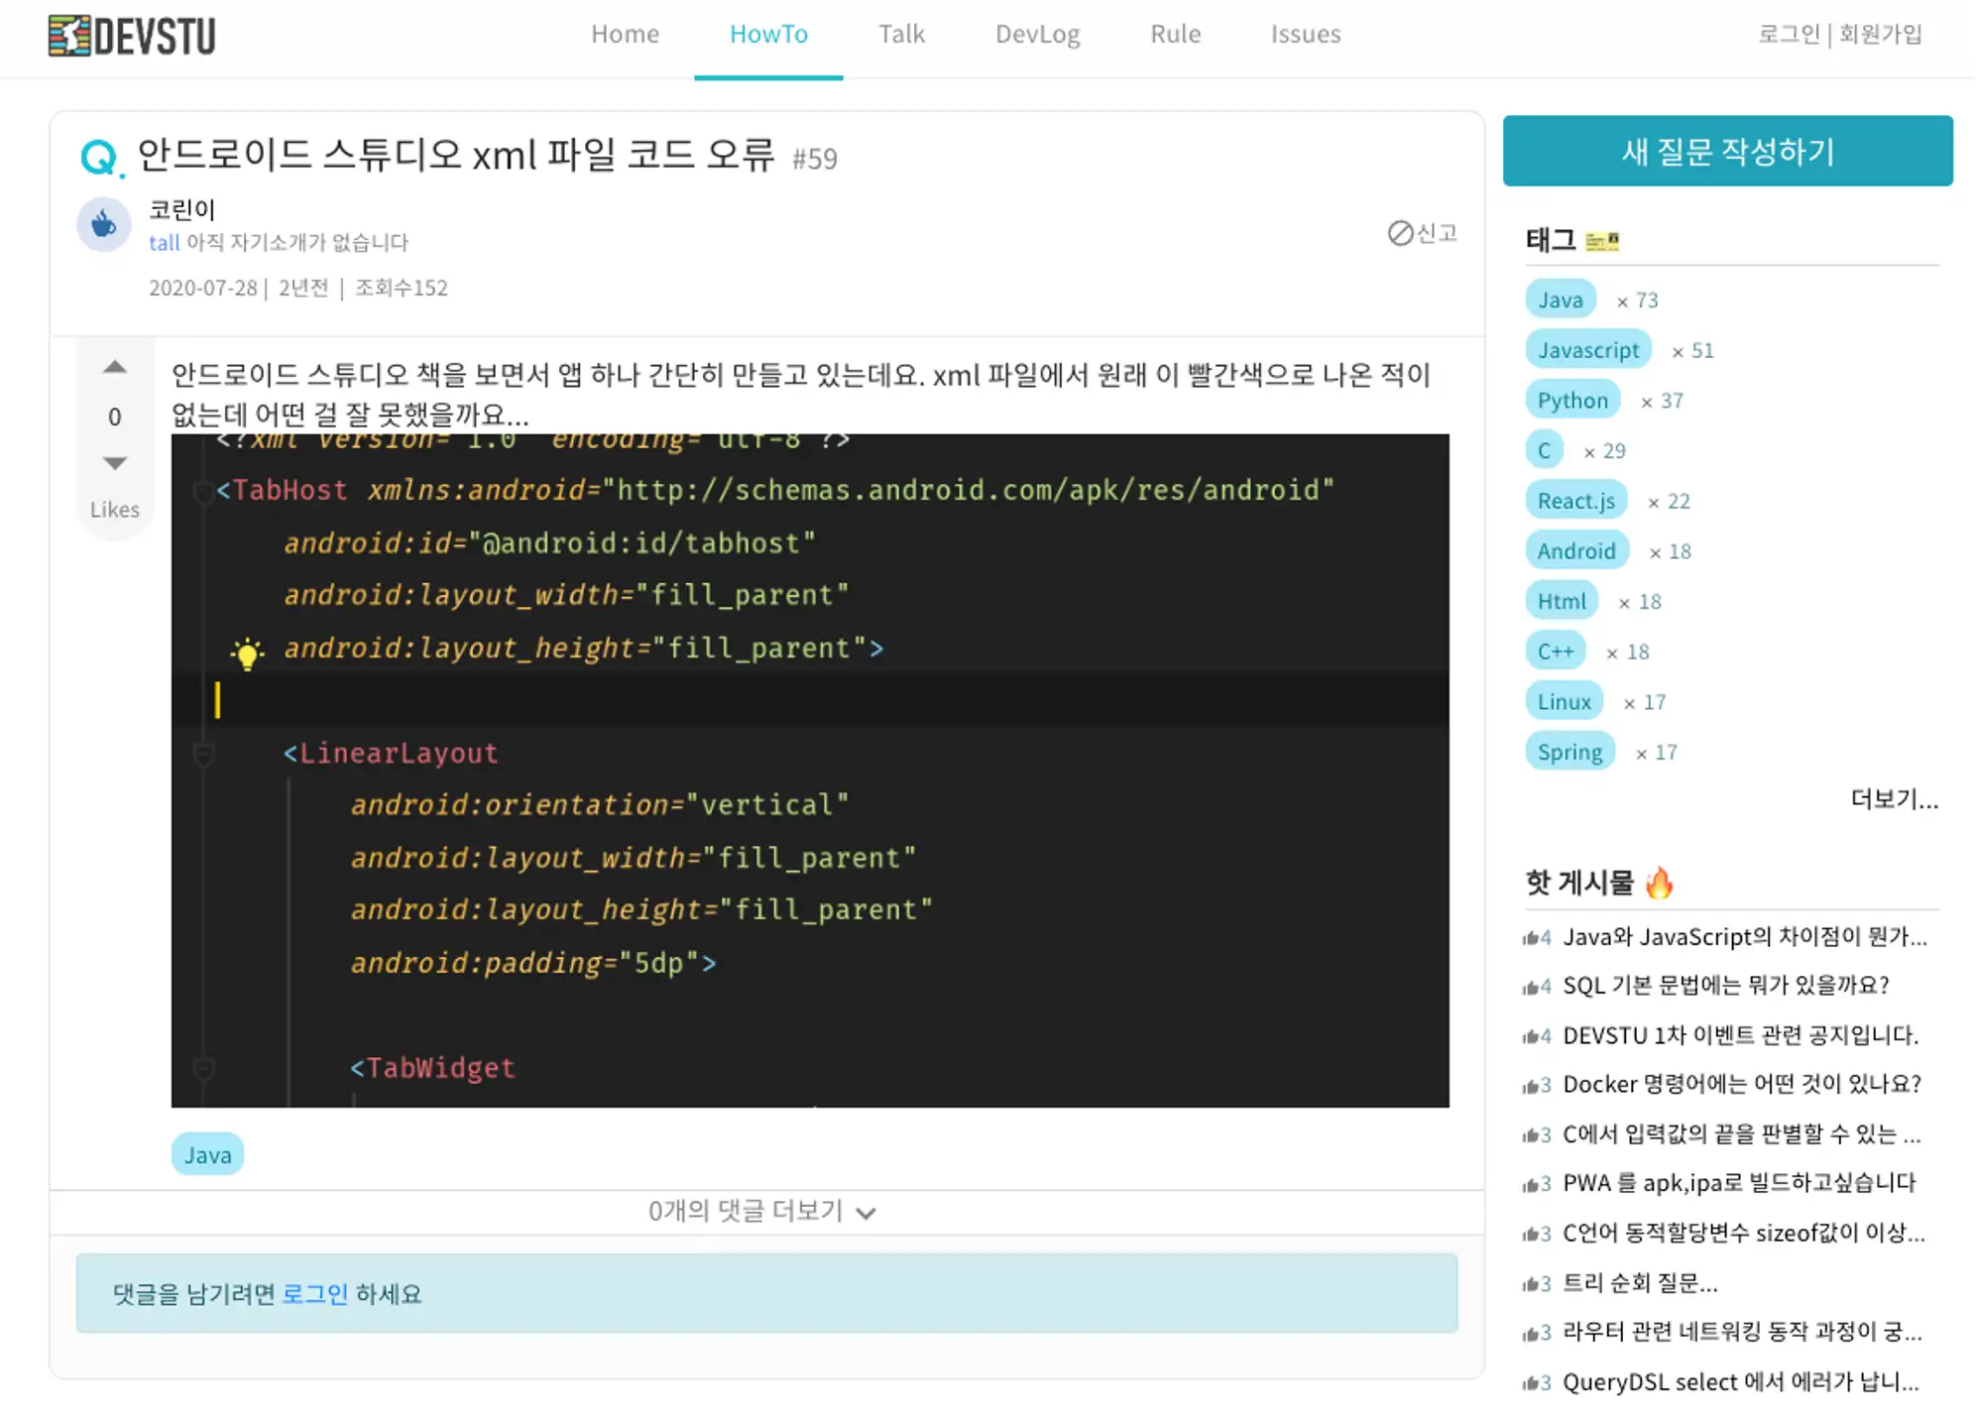Screen dimensions: 1976x1427
Task: Click the DEVSTU logo
Action: pos(132,36)
